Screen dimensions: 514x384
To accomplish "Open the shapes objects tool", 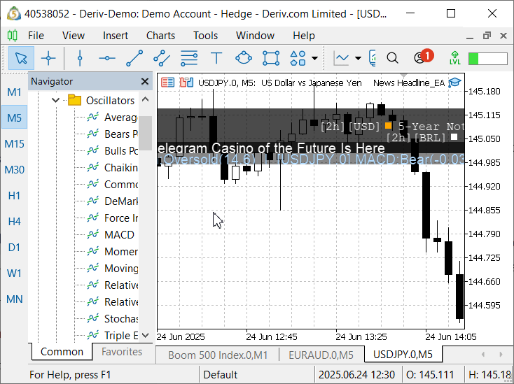I will 298,58.
